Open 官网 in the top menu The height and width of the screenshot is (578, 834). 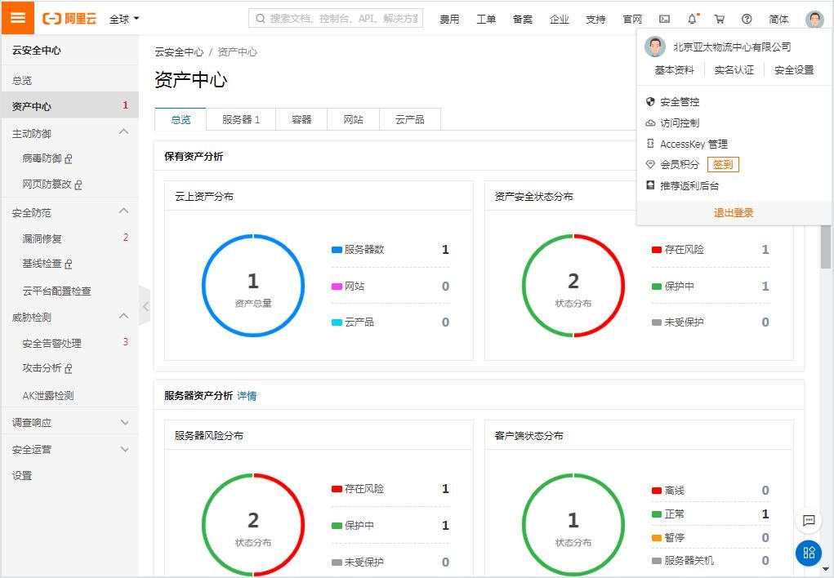coord(632,19)
